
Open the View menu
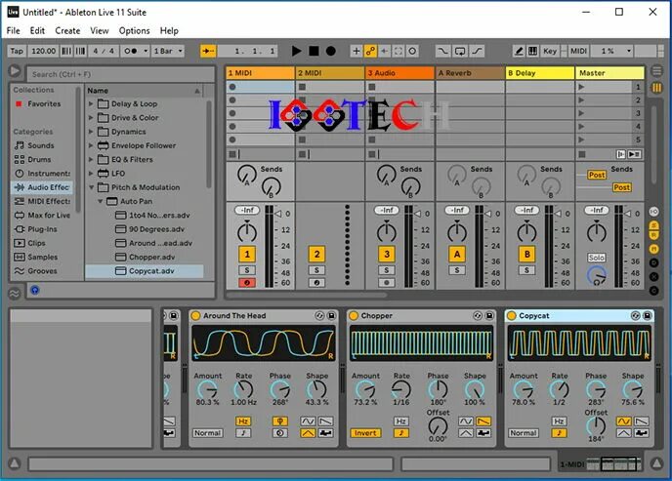point(100,31)
